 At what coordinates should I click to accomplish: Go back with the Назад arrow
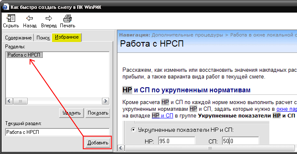coord(30,18)
